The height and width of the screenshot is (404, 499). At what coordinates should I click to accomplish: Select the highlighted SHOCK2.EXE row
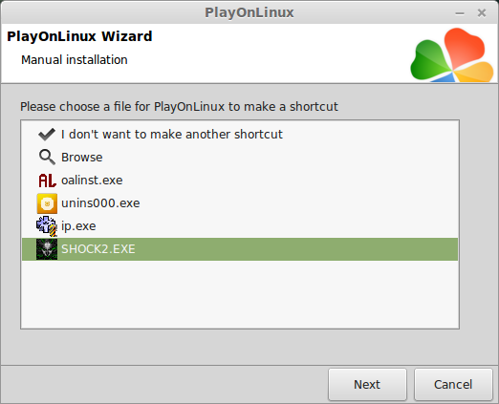pos(240,249)
